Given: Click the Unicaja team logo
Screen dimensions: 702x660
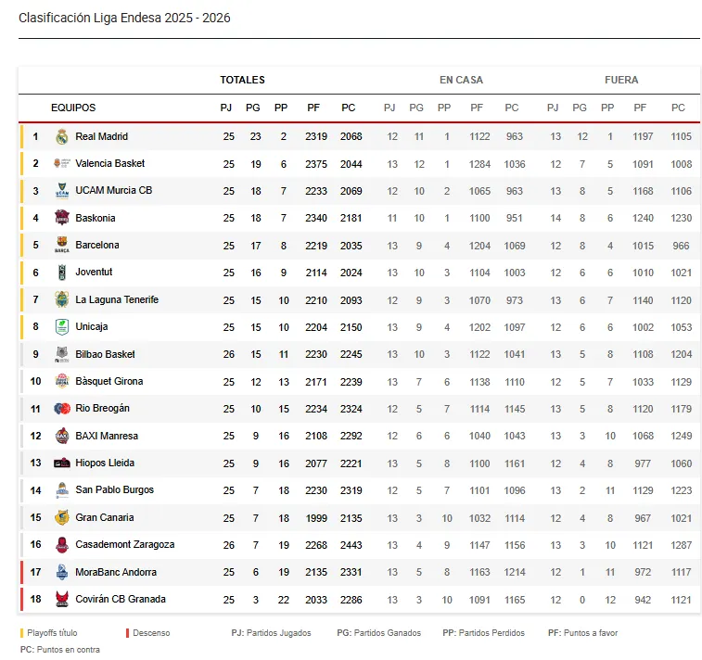Looking at the screenshot, I should (x=62, y=326).
